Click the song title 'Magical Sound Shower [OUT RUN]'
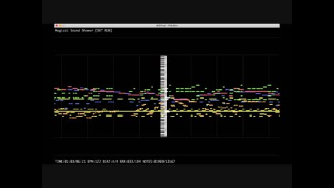334x188 pixels. coord(83,31)
